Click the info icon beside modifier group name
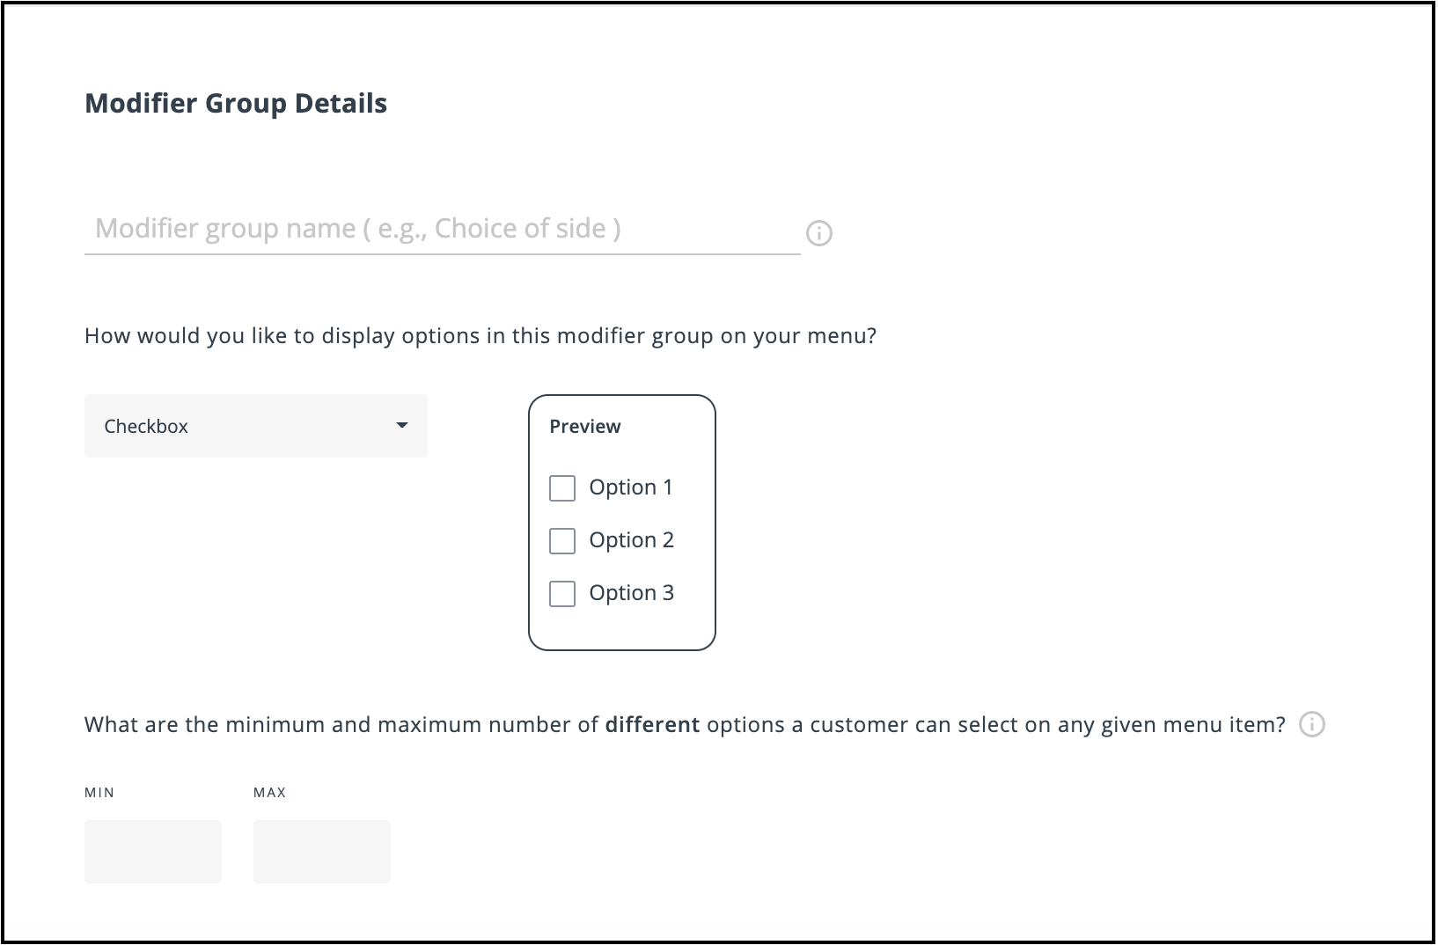The height and width of the screenshot is (945, 1438). click(819, 233)
